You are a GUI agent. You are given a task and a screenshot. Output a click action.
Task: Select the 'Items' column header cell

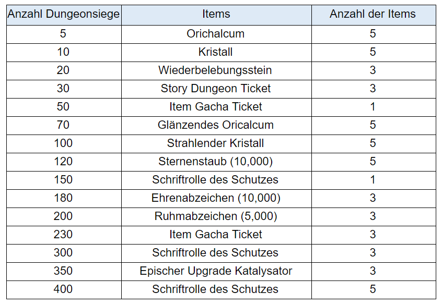[x=216, y=15]
